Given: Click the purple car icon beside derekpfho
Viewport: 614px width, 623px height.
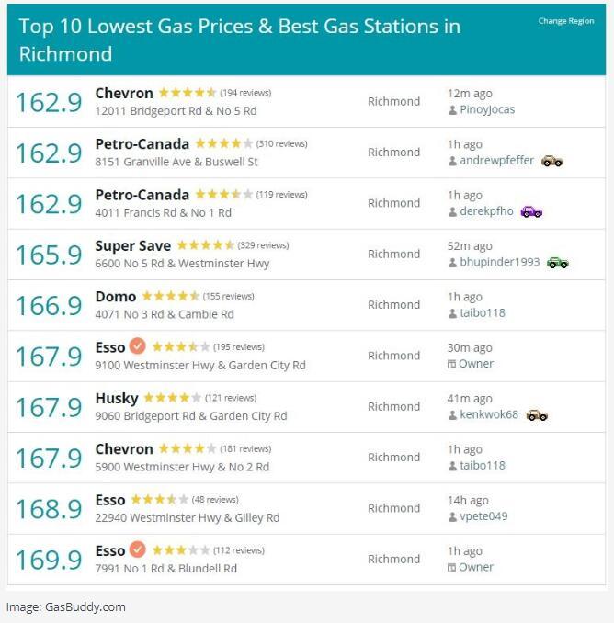Looking at the screenshot, I should pyautogui.click(x=531, y=211).
